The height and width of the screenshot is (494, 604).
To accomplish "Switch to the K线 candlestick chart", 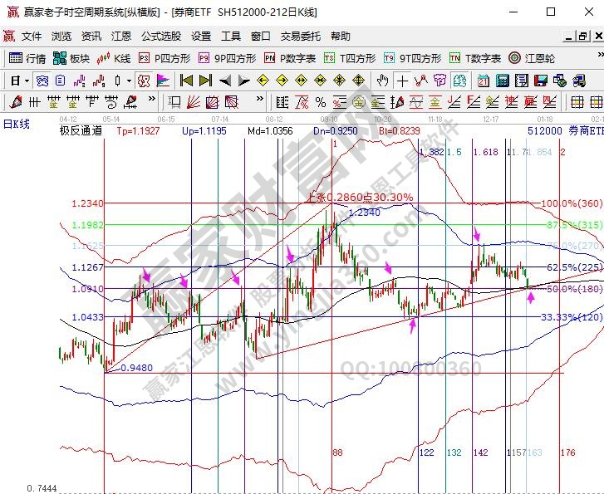I will point(114,58).
